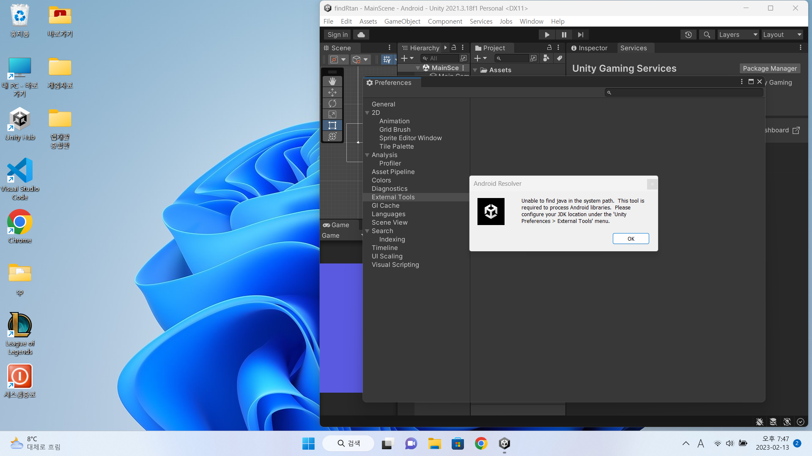Open Scene tab more options menu
This screenshot has width=812, height=456.
[x=390, y=48]
